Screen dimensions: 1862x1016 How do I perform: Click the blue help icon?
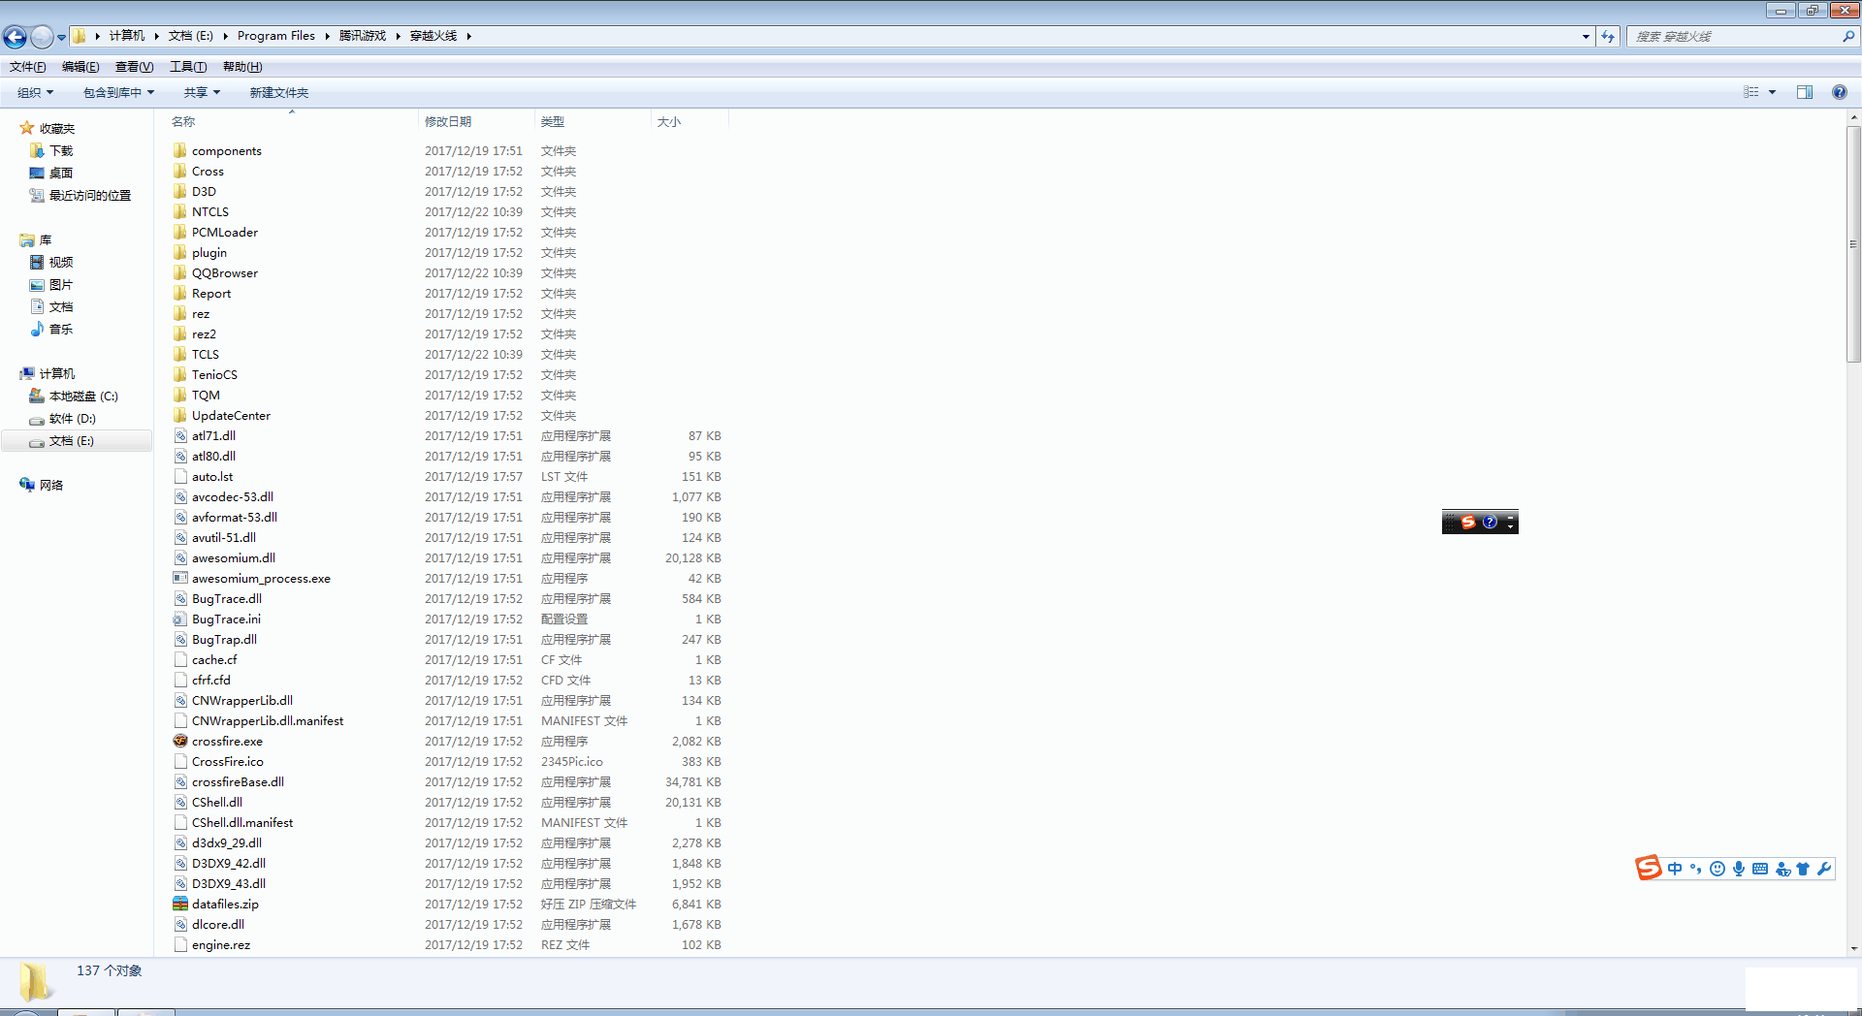tap(1839, 92)
